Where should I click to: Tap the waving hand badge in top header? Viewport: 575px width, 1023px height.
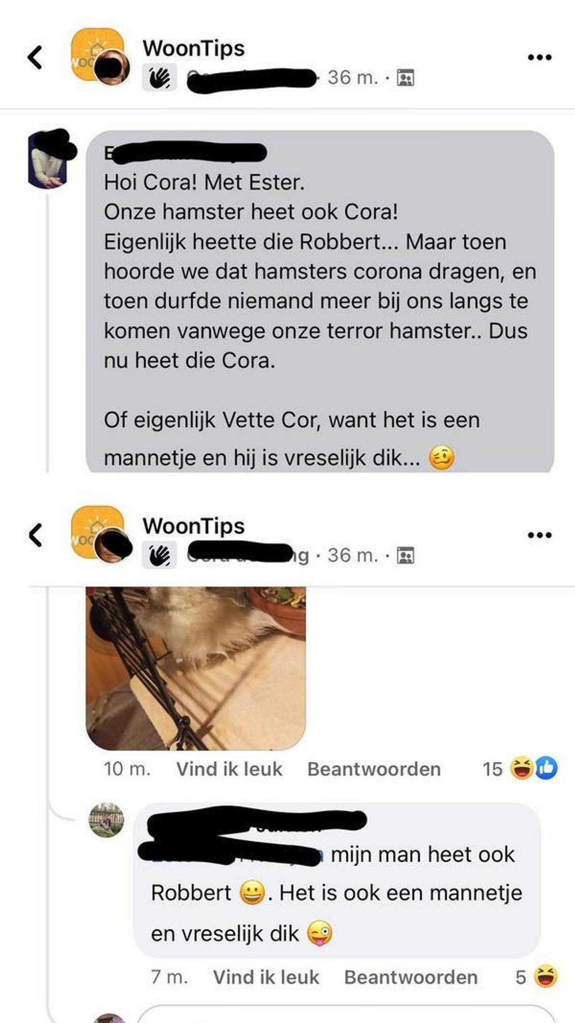pos(159,78)
